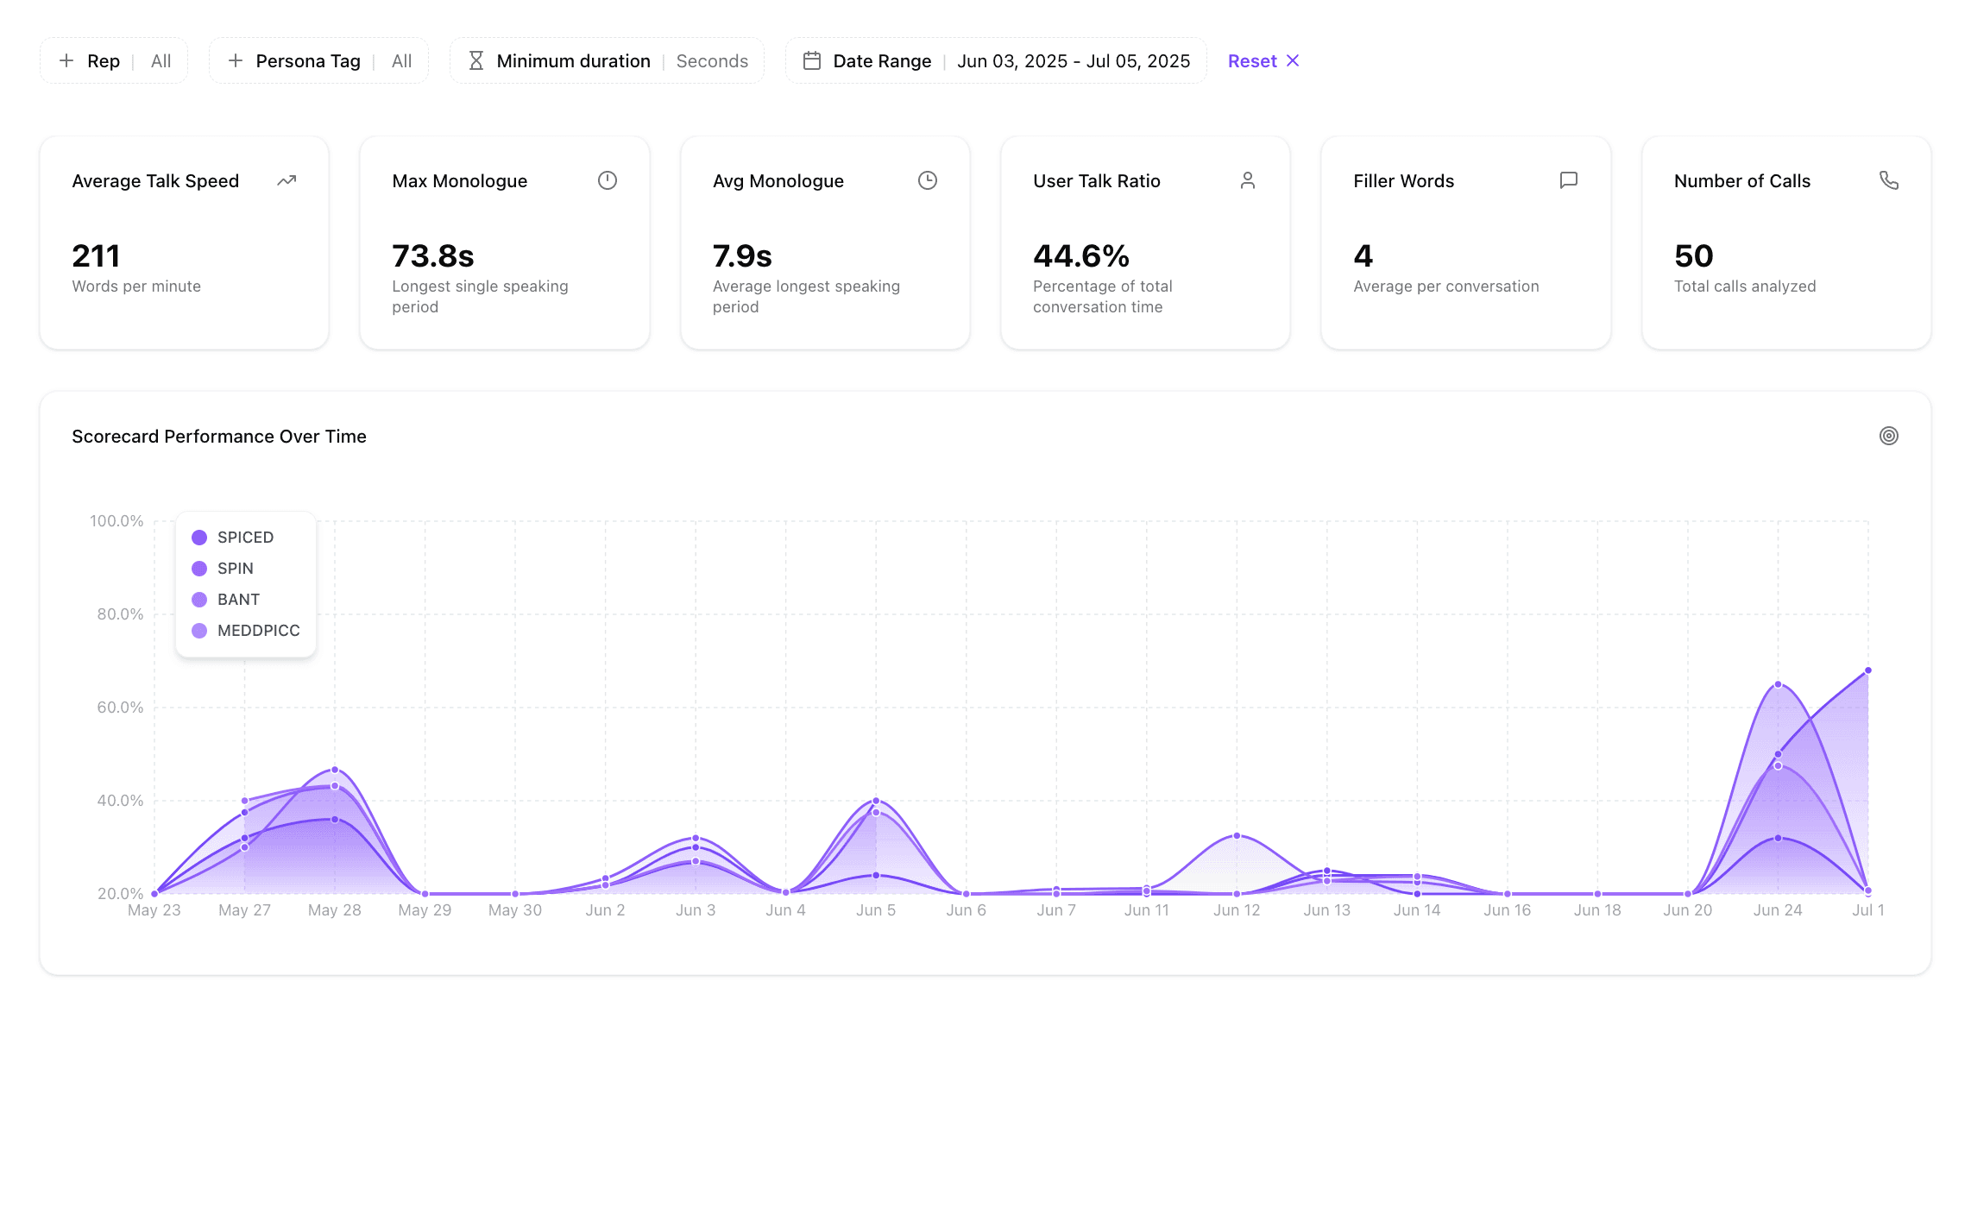Viewport: 1971px width, 1208px height.
Task: Open the Date Range picker
Action: [1073, 60]
